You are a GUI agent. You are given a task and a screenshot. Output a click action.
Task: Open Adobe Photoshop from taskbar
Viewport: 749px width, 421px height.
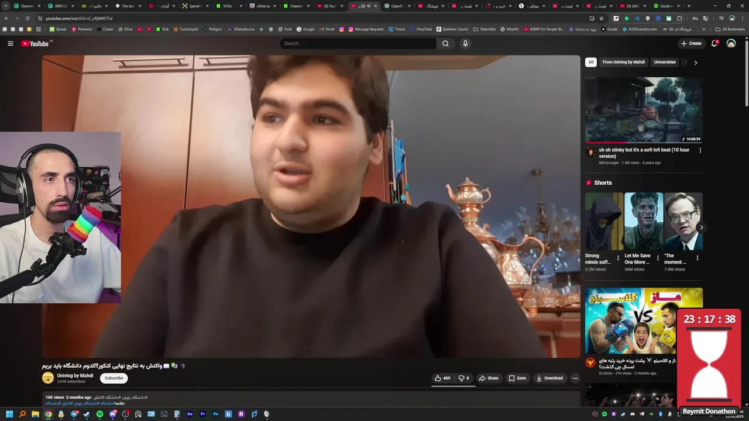tap(215, 414)
